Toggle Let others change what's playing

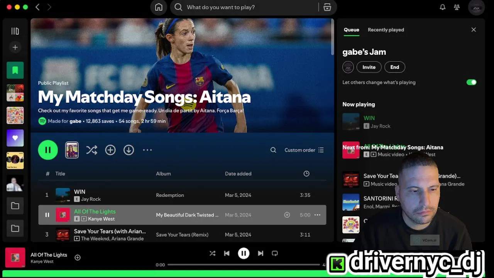(x=472, y=82)
